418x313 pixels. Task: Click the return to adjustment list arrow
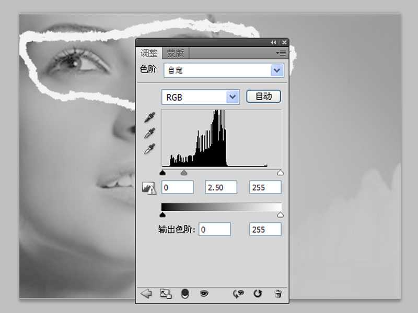click(146, 293)
